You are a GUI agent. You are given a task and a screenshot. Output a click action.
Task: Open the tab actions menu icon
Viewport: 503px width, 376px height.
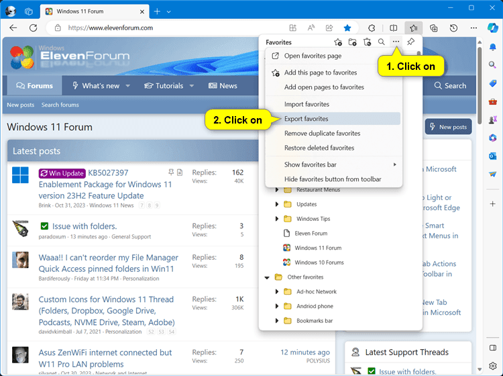tap(169, 11)
